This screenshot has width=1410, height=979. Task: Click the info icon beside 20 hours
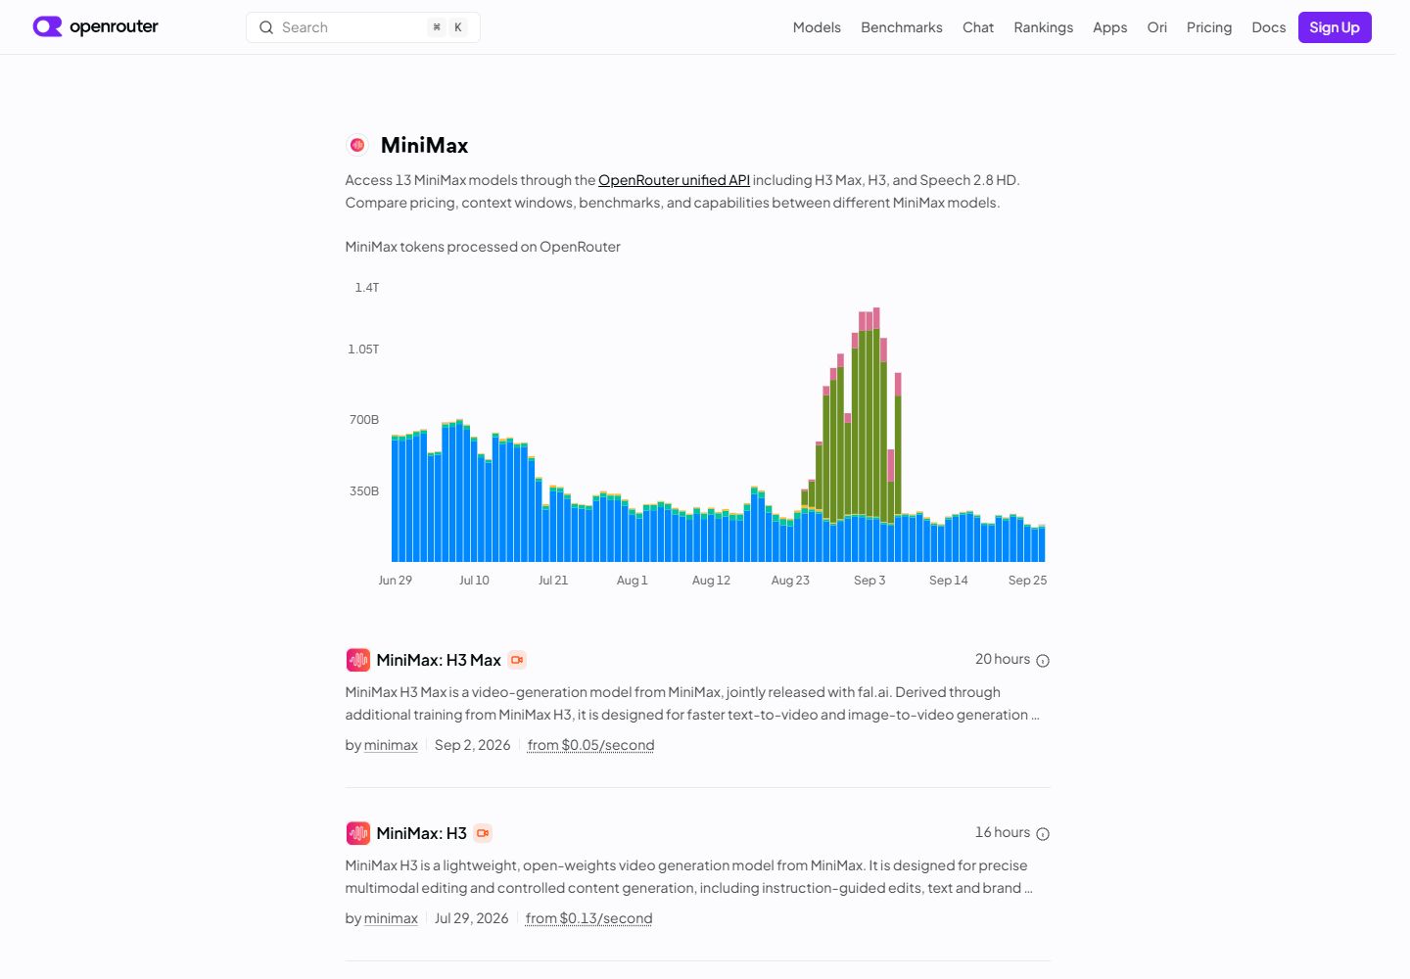[1043, 661]
